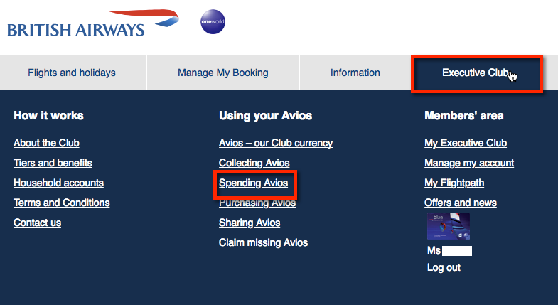The width and height of the screenshot is (558, 305).
Task: Open Household accounts link
Action: click(58, 183)
